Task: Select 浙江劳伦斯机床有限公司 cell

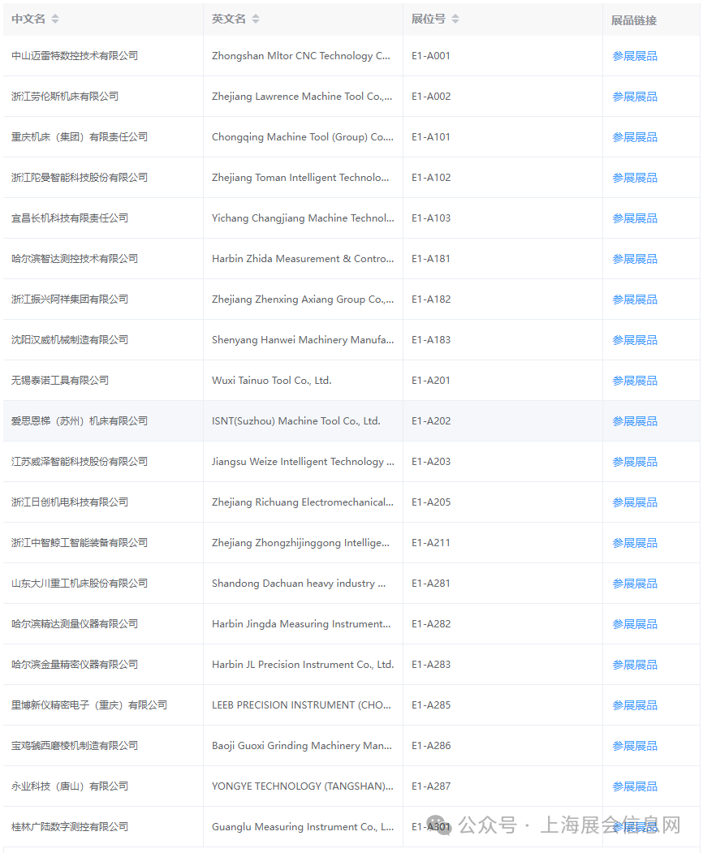Action: [65, 97]
